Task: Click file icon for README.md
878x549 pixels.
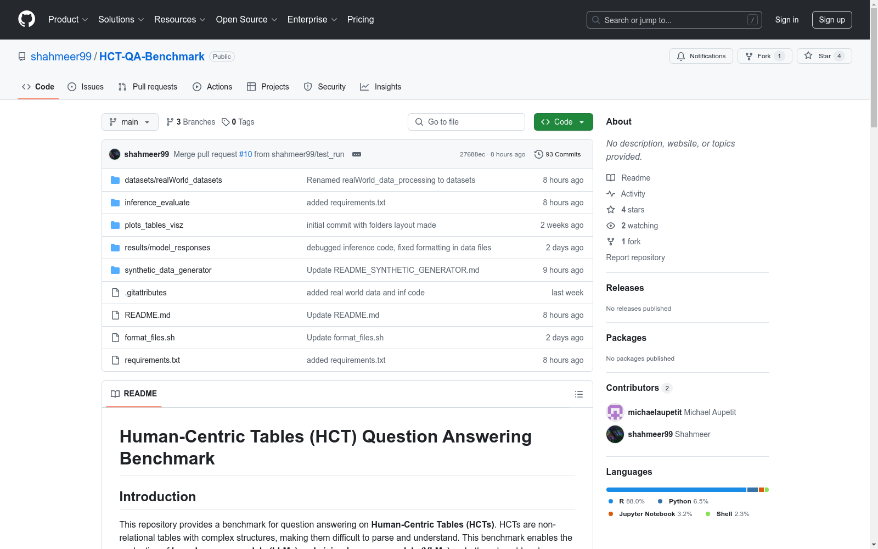Action: (x=115, y=315)
